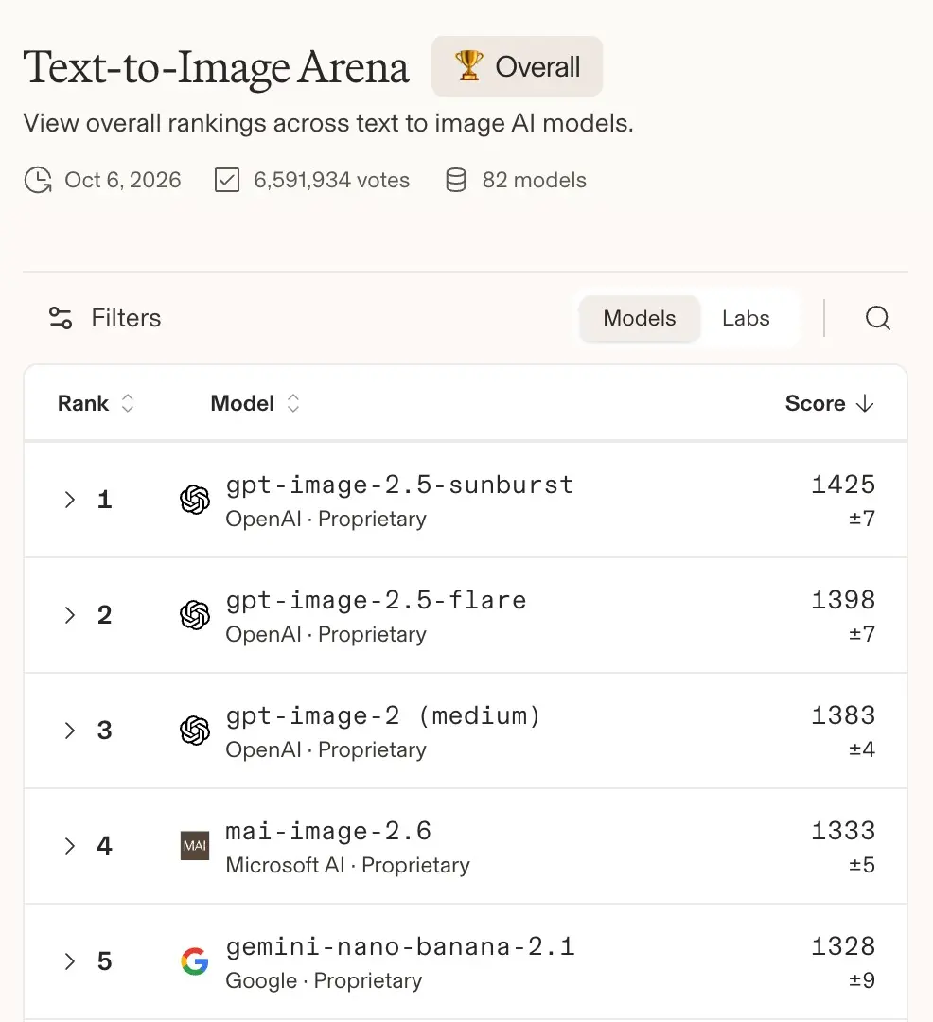Click the Oct 6, 2026 date text
This screenshot has height=1022, width=933.
click(122, 180)
